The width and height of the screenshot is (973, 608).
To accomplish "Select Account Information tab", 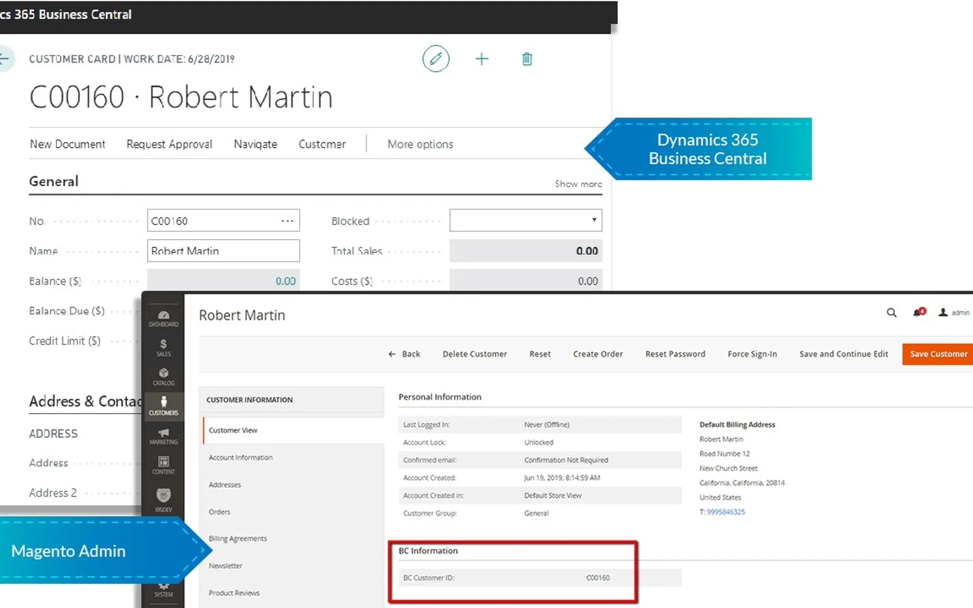I will (240, 457).
